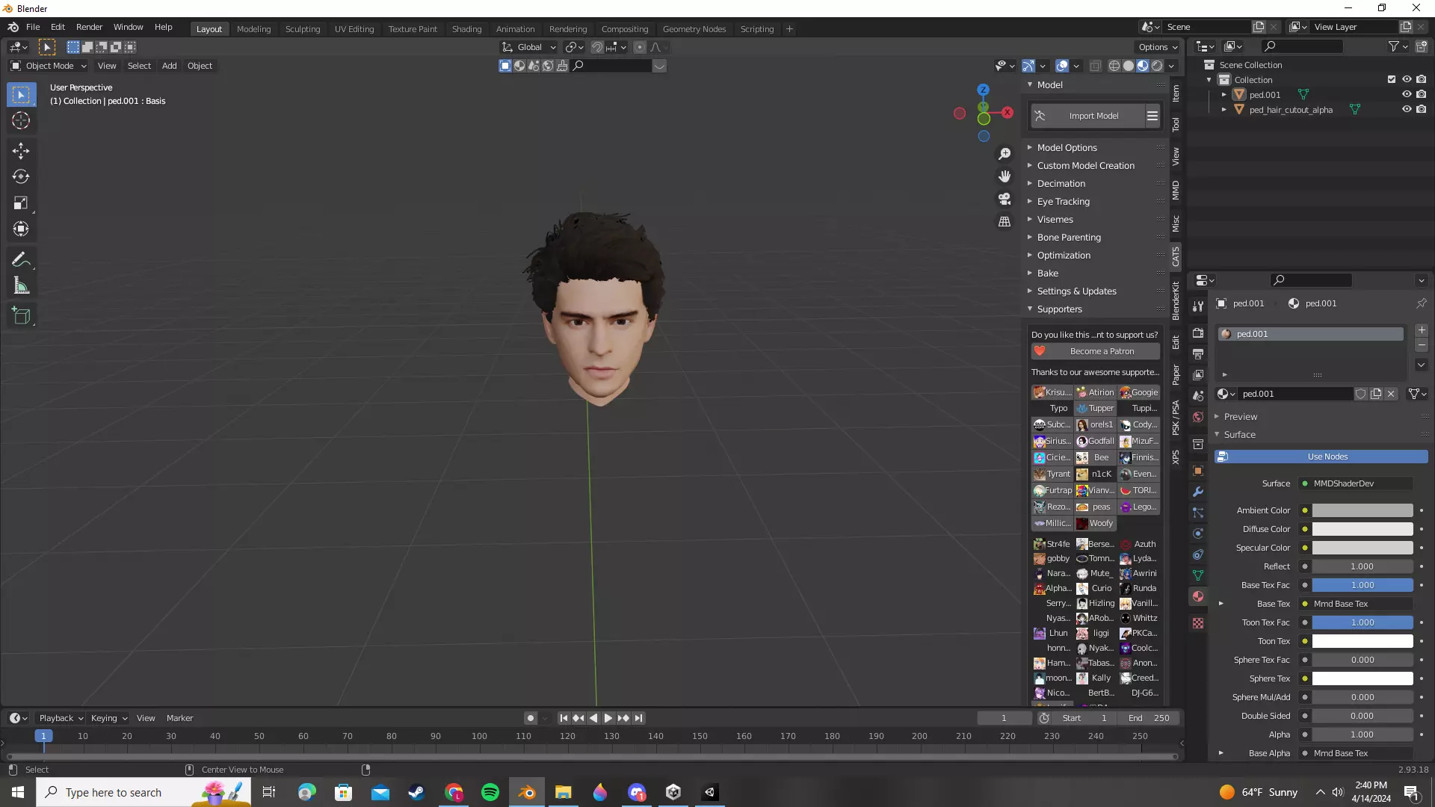This screenshot has height=807, width=1435.
Task: Activate the Annotate pencil tool
Action: (21, 260)
